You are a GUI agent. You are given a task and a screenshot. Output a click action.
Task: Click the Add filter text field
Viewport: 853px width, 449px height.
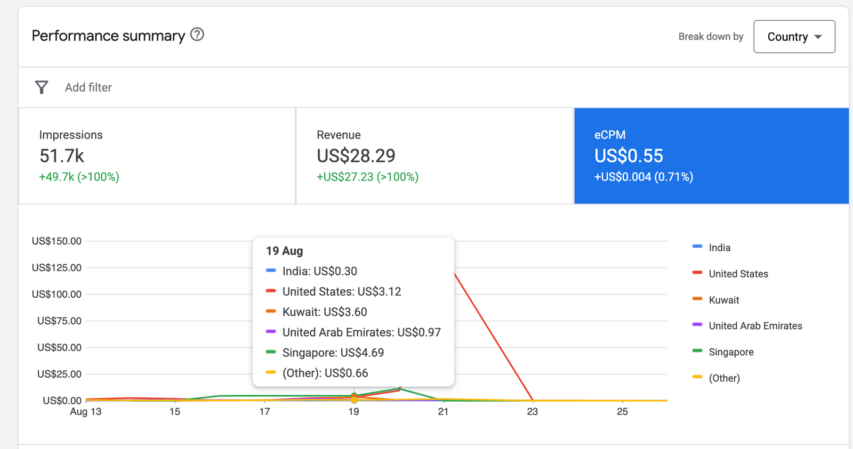pos(88,87)
